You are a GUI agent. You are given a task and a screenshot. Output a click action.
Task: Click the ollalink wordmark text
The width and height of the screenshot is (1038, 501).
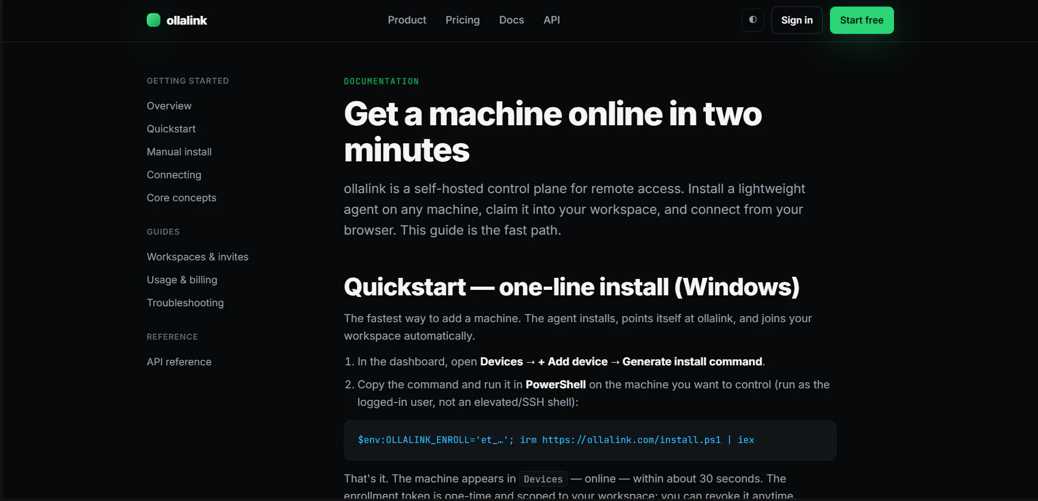[187, 20]
